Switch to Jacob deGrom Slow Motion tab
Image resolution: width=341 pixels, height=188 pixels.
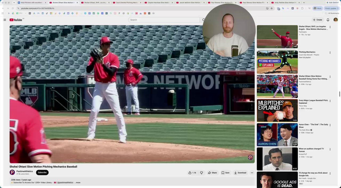pos(190,3)
